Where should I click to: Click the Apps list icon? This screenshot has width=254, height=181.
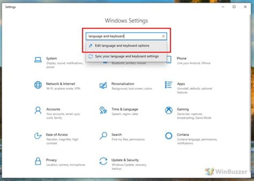coord(169,85)
